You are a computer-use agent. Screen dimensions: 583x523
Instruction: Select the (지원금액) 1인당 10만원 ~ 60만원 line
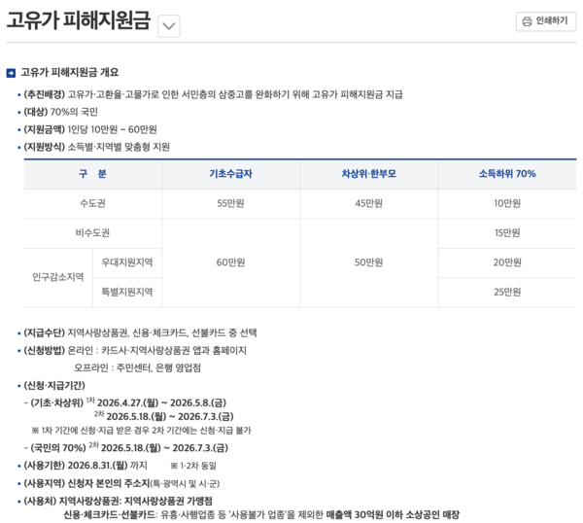pos(90,129)
